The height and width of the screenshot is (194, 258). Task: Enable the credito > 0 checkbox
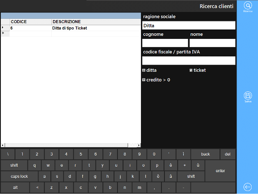[x=144, y=80]
